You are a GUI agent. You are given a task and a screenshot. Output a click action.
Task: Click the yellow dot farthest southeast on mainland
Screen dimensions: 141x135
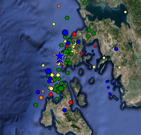tap(120, 67)
